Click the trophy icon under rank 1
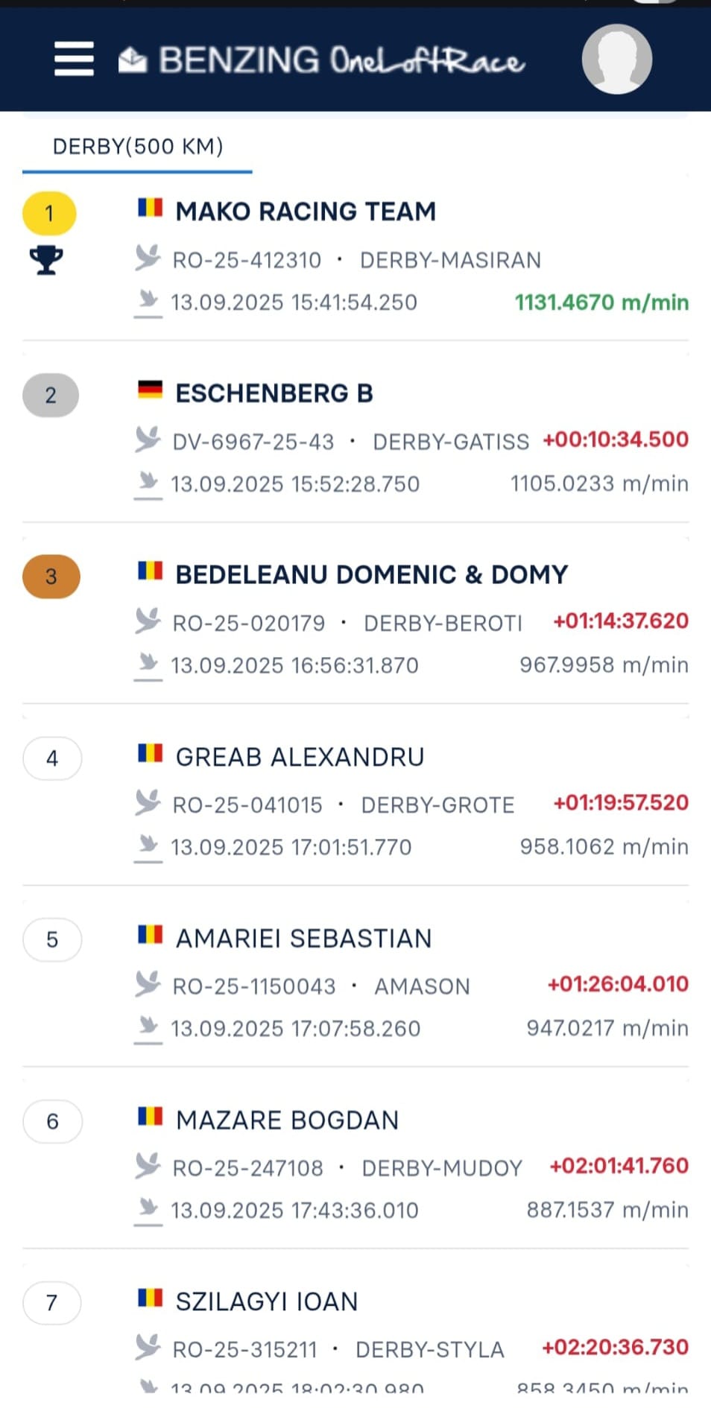This screenshot has width=711, height=1408. coord(46,260)
